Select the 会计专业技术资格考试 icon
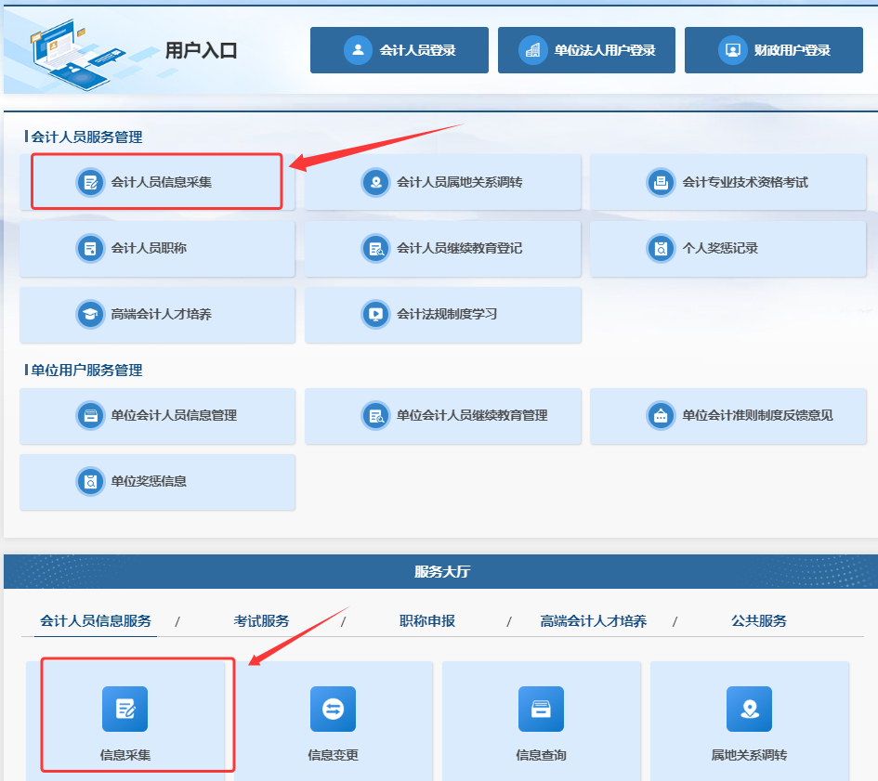878x781 pixels. 661,182
